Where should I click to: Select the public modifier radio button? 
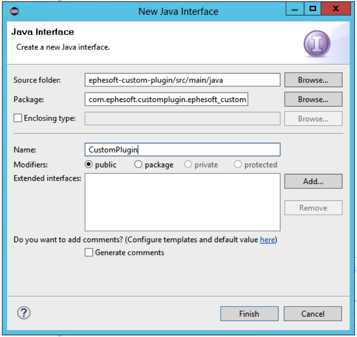pos(89,164)
